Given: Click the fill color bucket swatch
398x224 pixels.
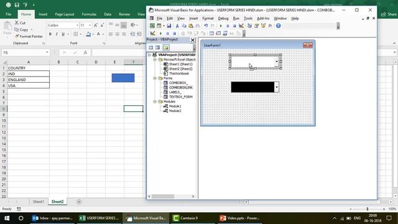Looking at the screenshot, I should 88,34.
